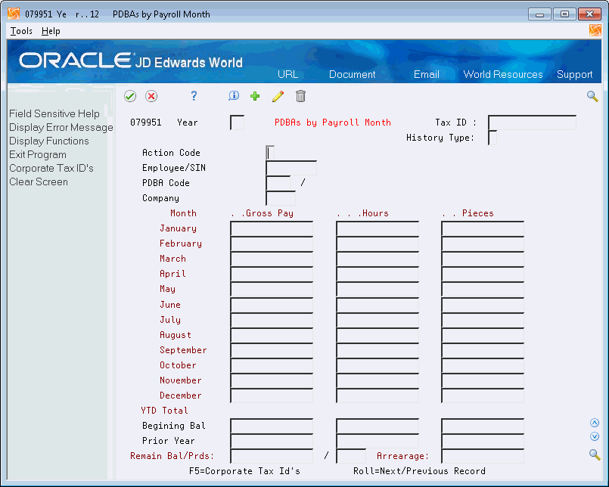Click the Arrearage input field

click(x=483, y=456)
